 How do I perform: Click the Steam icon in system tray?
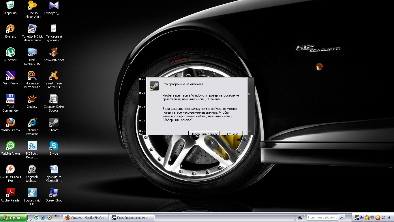point(357,218)
